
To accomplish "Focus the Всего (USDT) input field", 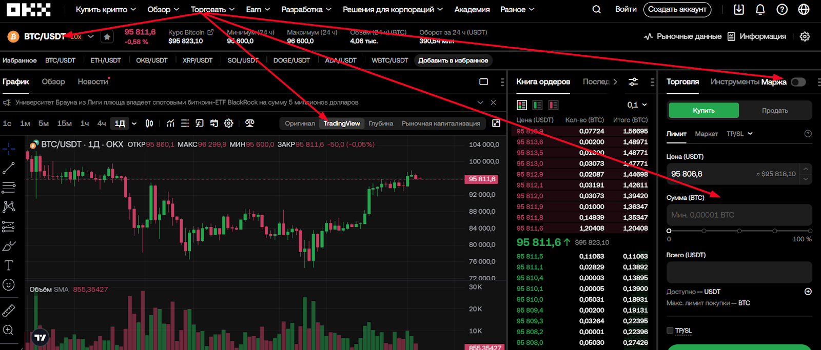I will [739, 273].
